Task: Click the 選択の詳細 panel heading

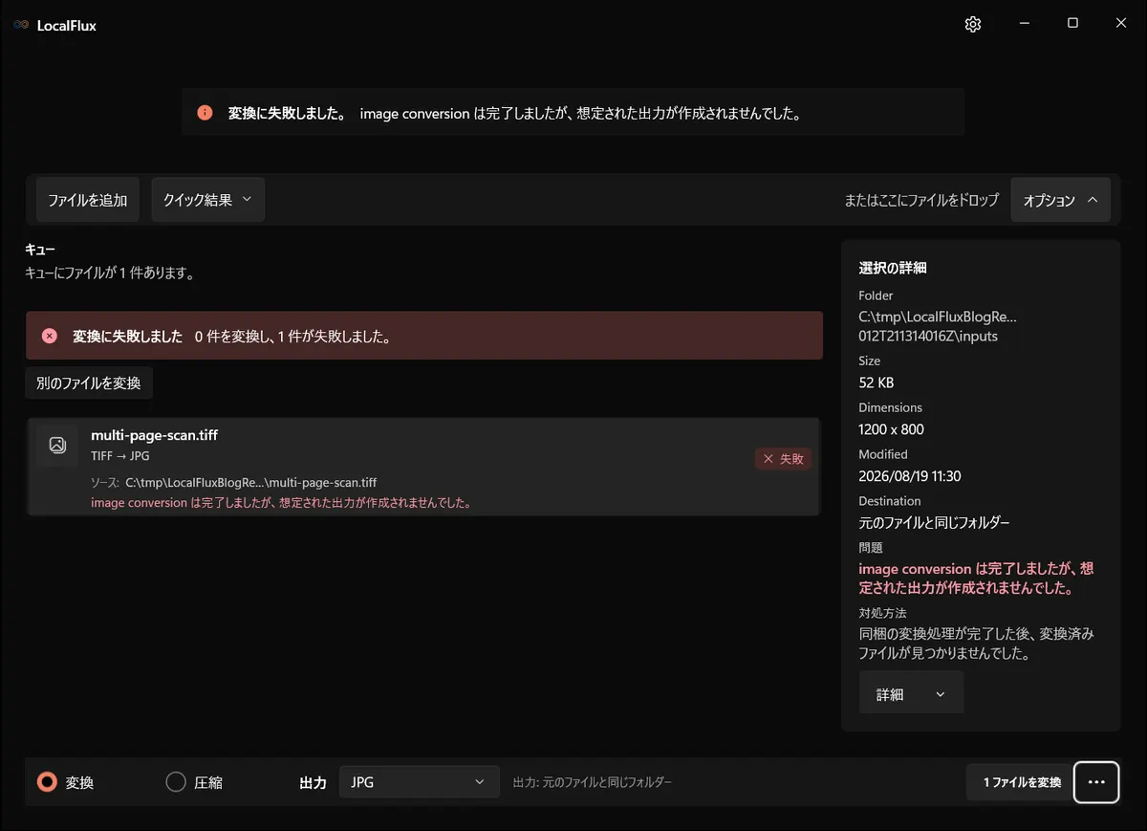Action: pos(893,268)
